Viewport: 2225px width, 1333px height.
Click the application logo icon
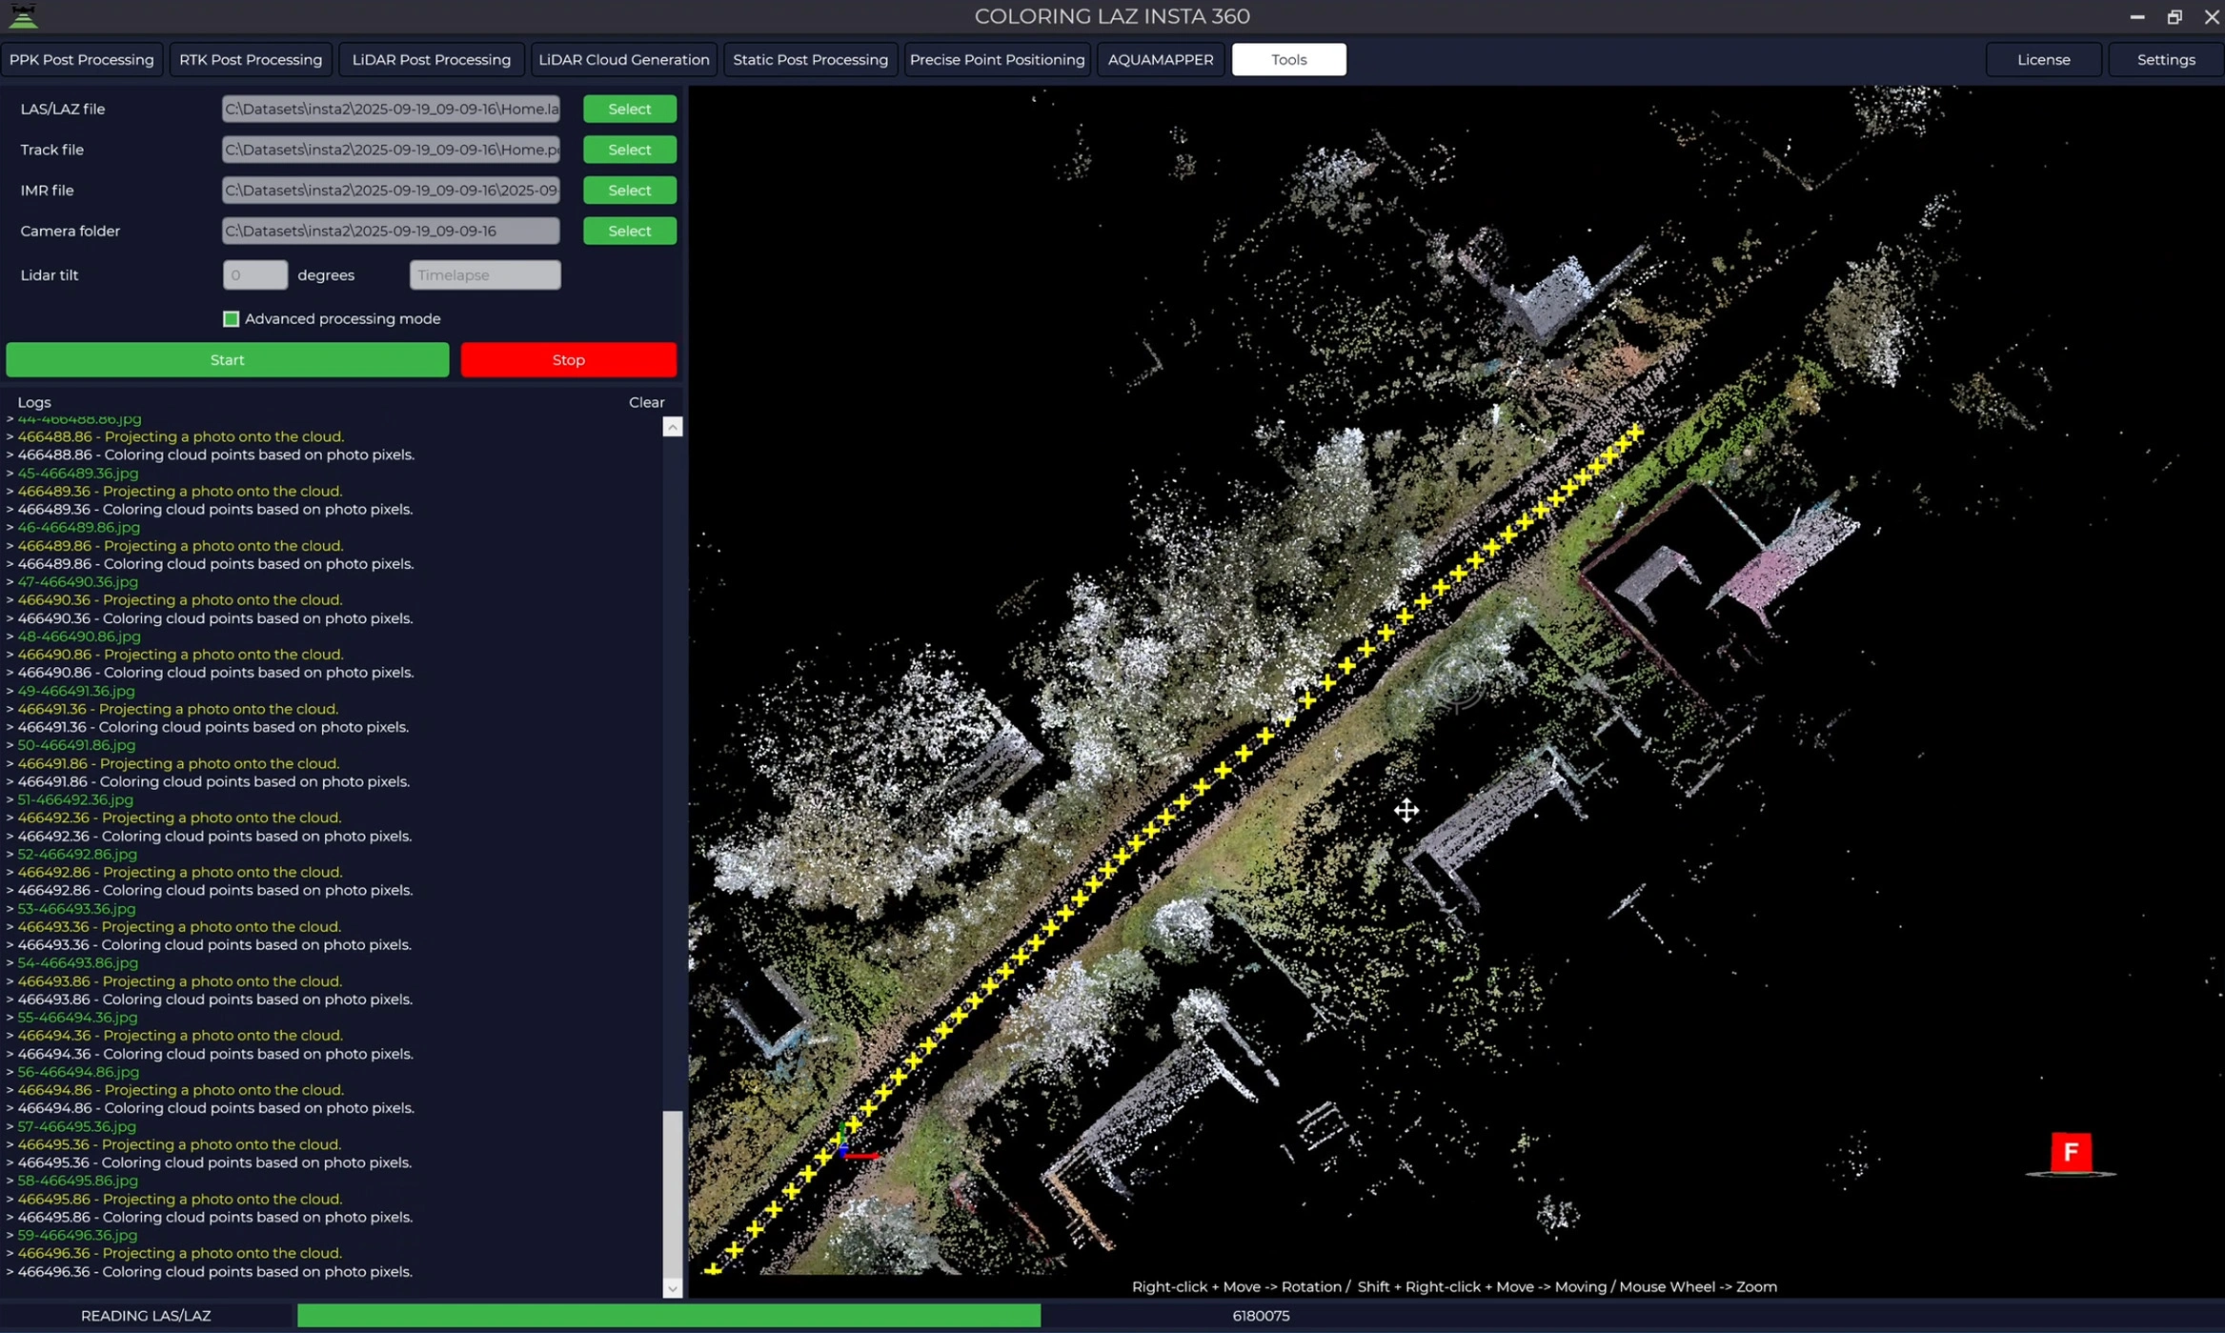23,15
